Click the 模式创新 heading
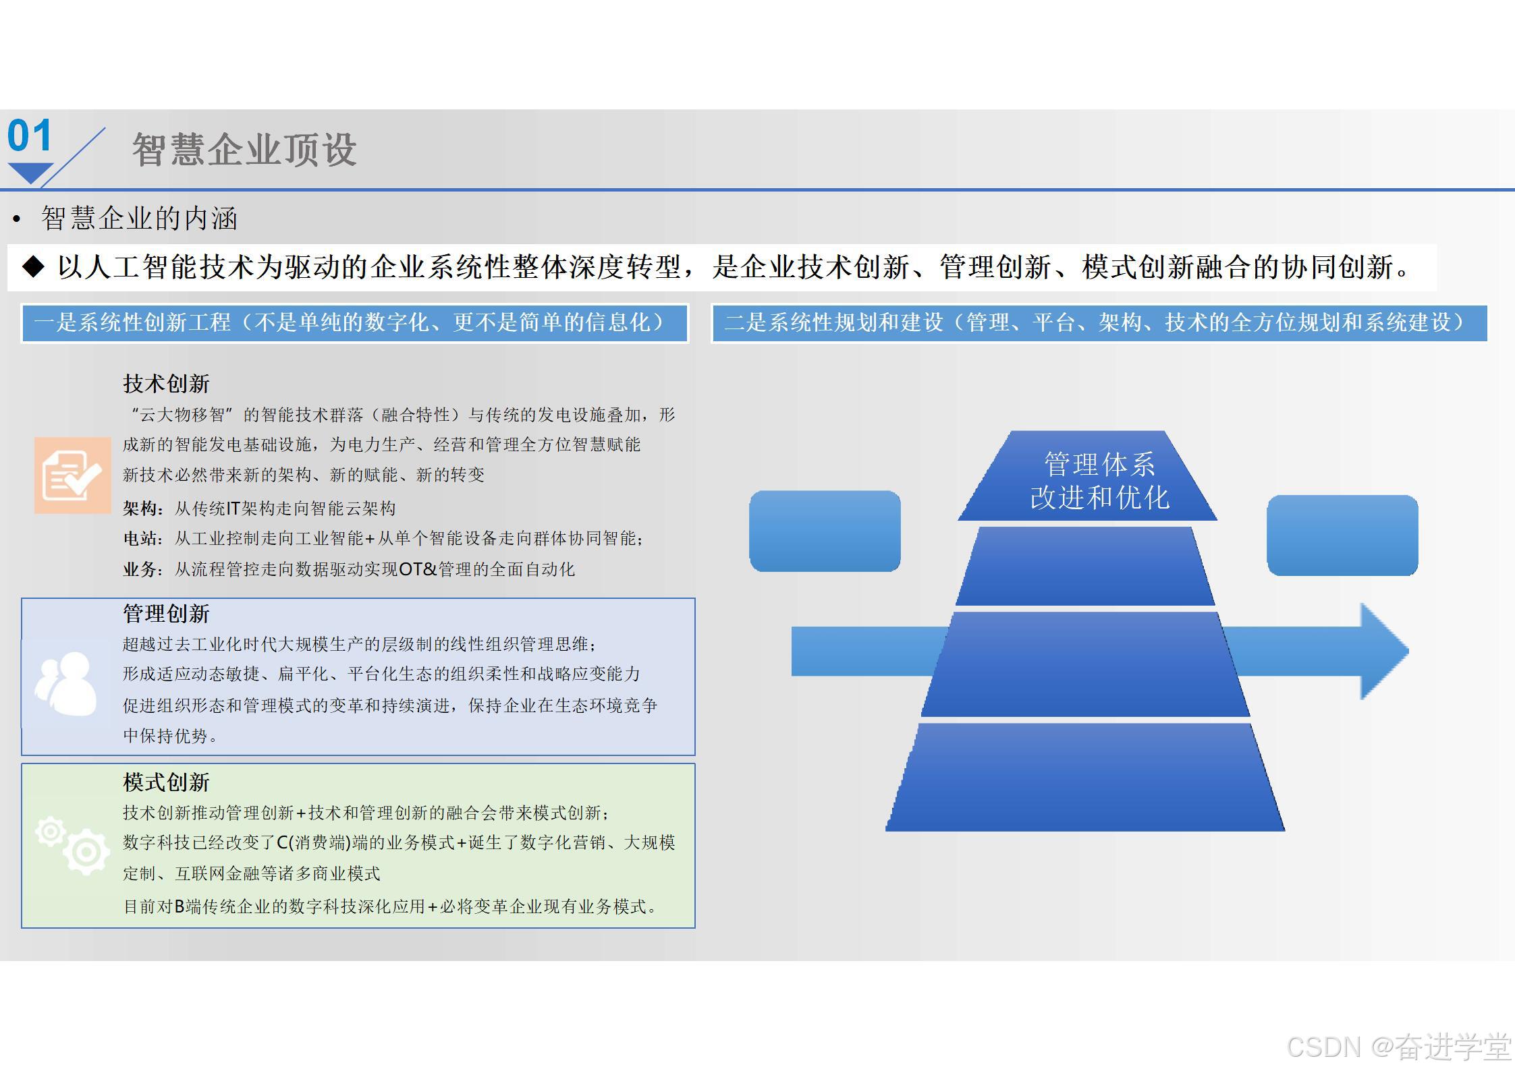This screenshot has width=1515, height=1071. coord(166,782)
